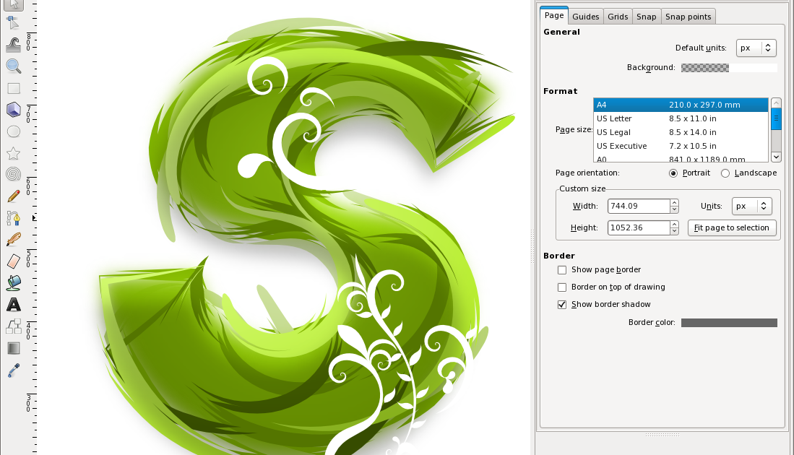The height and width of the screenshot is (455, 794).
Task: Choose Portrait orientation
Action: [673, 173]
